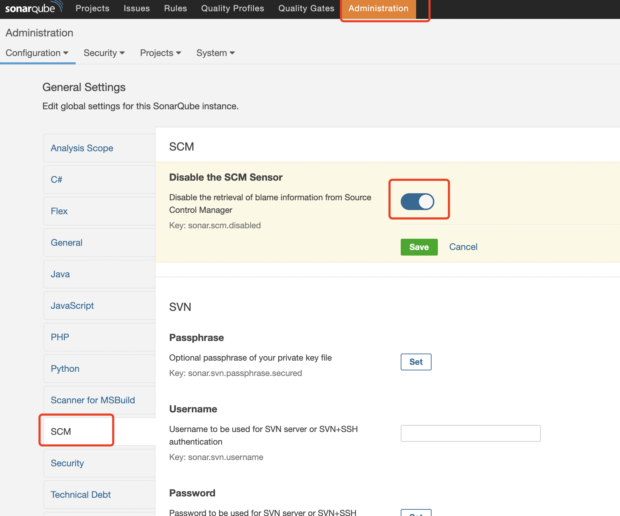Expand the Security admin dropdown
Screen dimensions: 620x516
[104, 53]
